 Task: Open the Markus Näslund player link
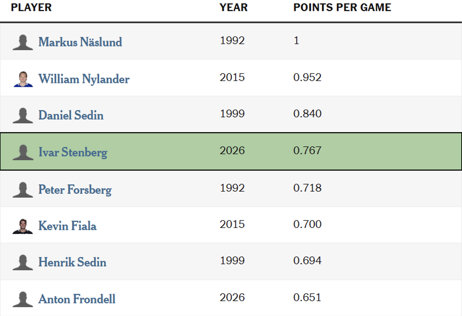pos(80,42)
